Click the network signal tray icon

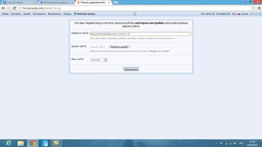point(230,143)
